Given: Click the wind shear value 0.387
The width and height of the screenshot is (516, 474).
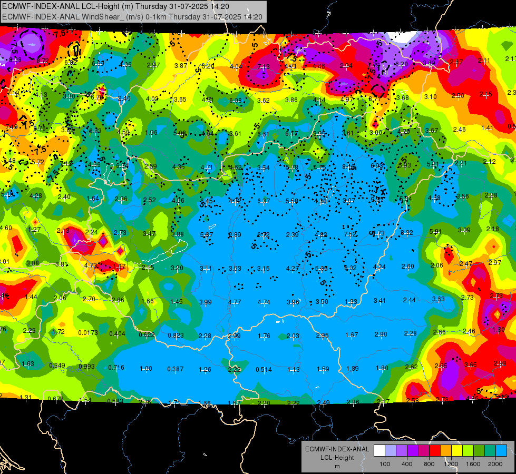Looking at the screenshot, I should [175, 369].
